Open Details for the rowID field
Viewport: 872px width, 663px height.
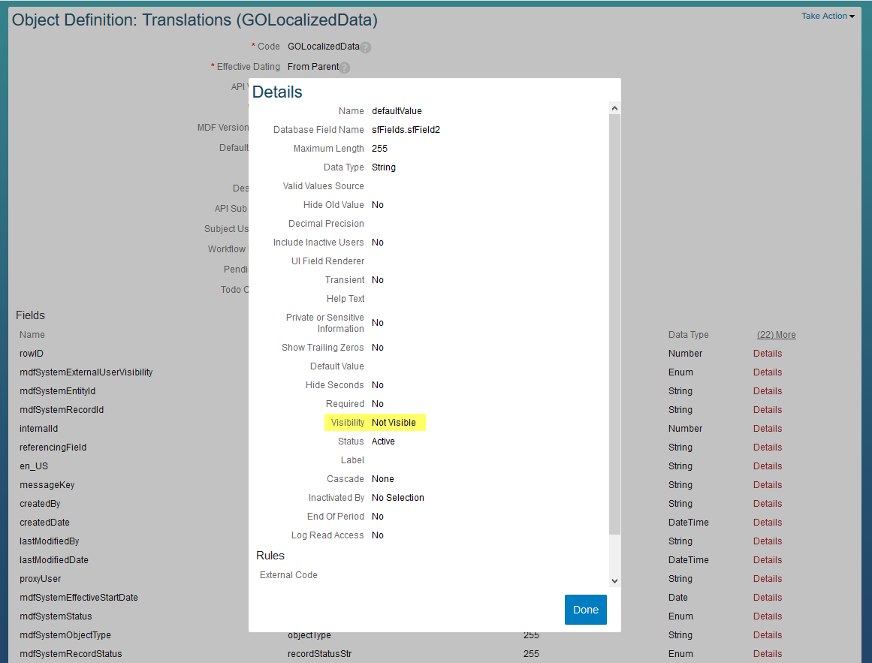768,354
